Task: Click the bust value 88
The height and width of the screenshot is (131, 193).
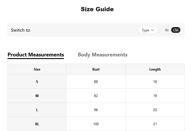Action: tap(96, 81)
